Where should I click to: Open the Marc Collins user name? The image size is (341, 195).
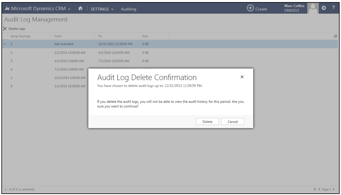click(294, 6)
